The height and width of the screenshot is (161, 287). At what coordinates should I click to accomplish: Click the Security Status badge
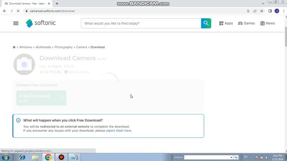(77, 72)
